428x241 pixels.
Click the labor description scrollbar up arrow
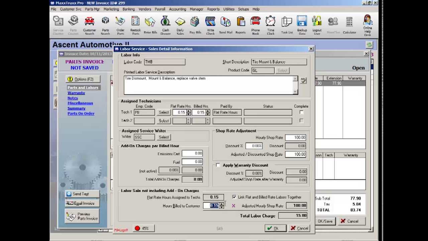point(295,79)
